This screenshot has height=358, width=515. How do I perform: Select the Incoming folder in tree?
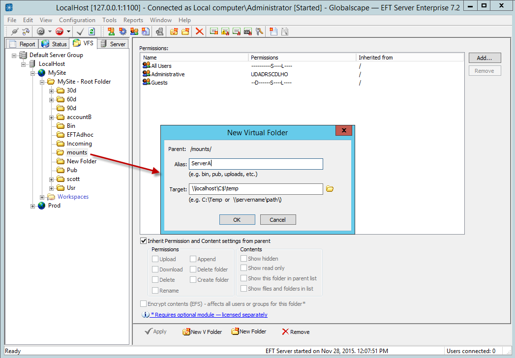79,144
